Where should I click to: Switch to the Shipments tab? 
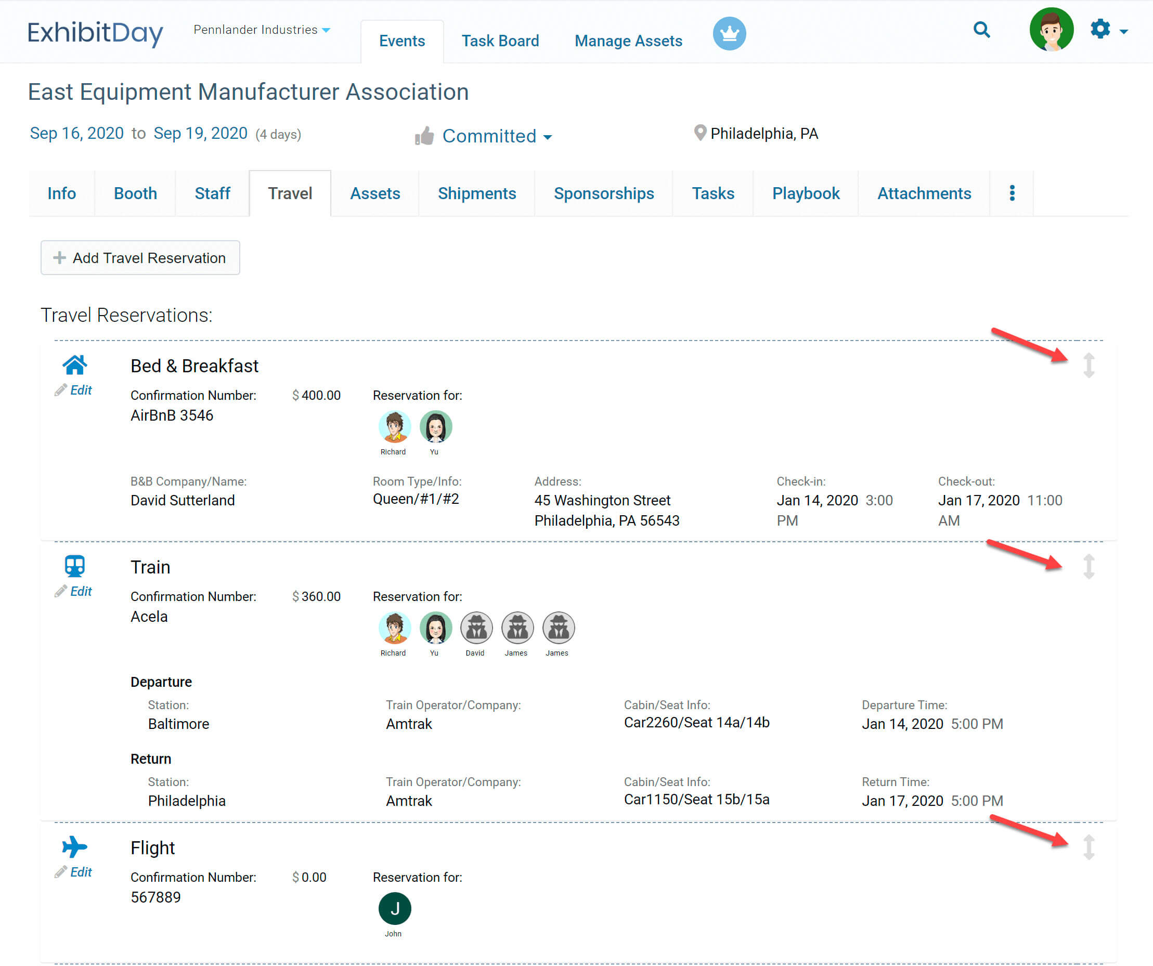click(x=476, y=193)
